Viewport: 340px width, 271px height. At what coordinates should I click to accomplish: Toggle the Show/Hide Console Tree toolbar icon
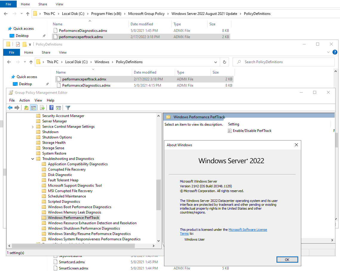coord(33,108)
